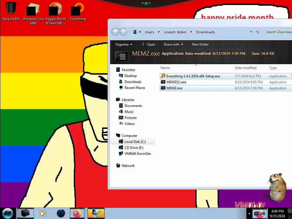Click the breadcrumb overflow chevron
This screenshot has height=219, width=292.
(x=140, y=32)
